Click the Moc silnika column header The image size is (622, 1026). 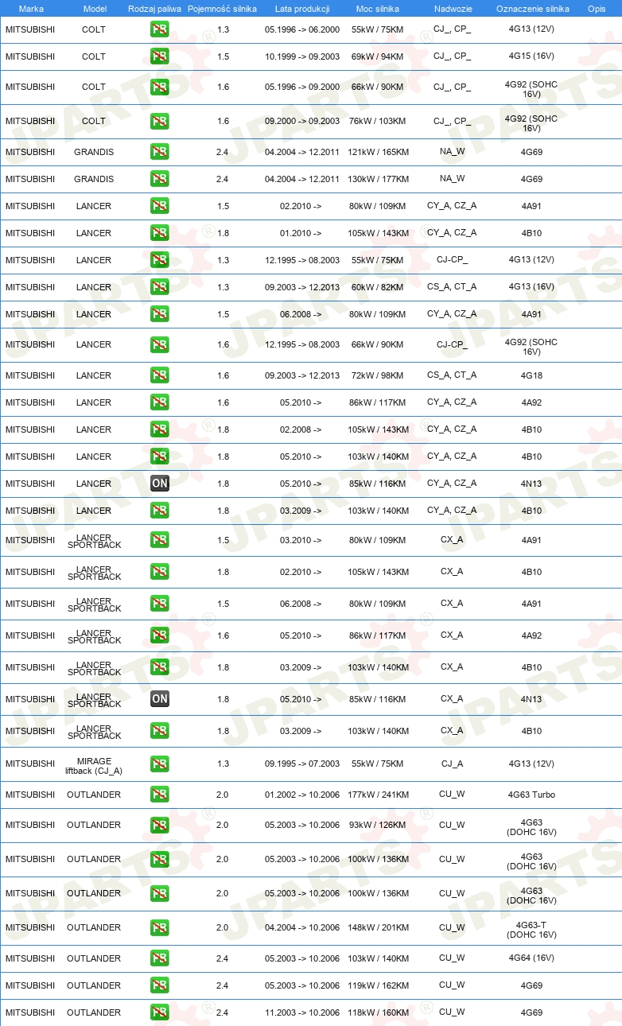coord(378,9)
